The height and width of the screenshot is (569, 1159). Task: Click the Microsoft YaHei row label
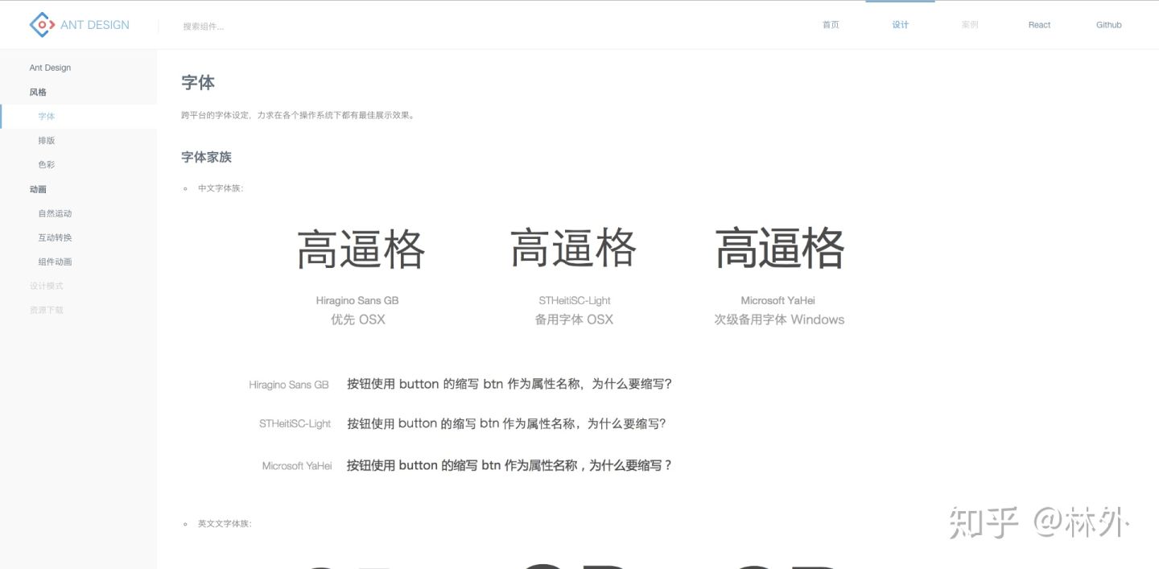[297, 466]
